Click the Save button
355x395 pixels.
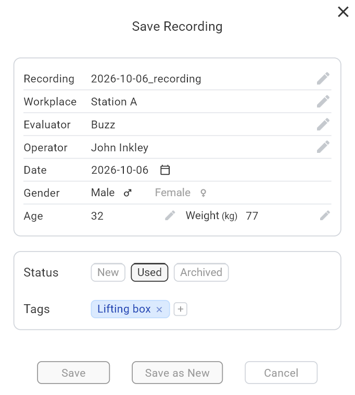pos(73,373)
